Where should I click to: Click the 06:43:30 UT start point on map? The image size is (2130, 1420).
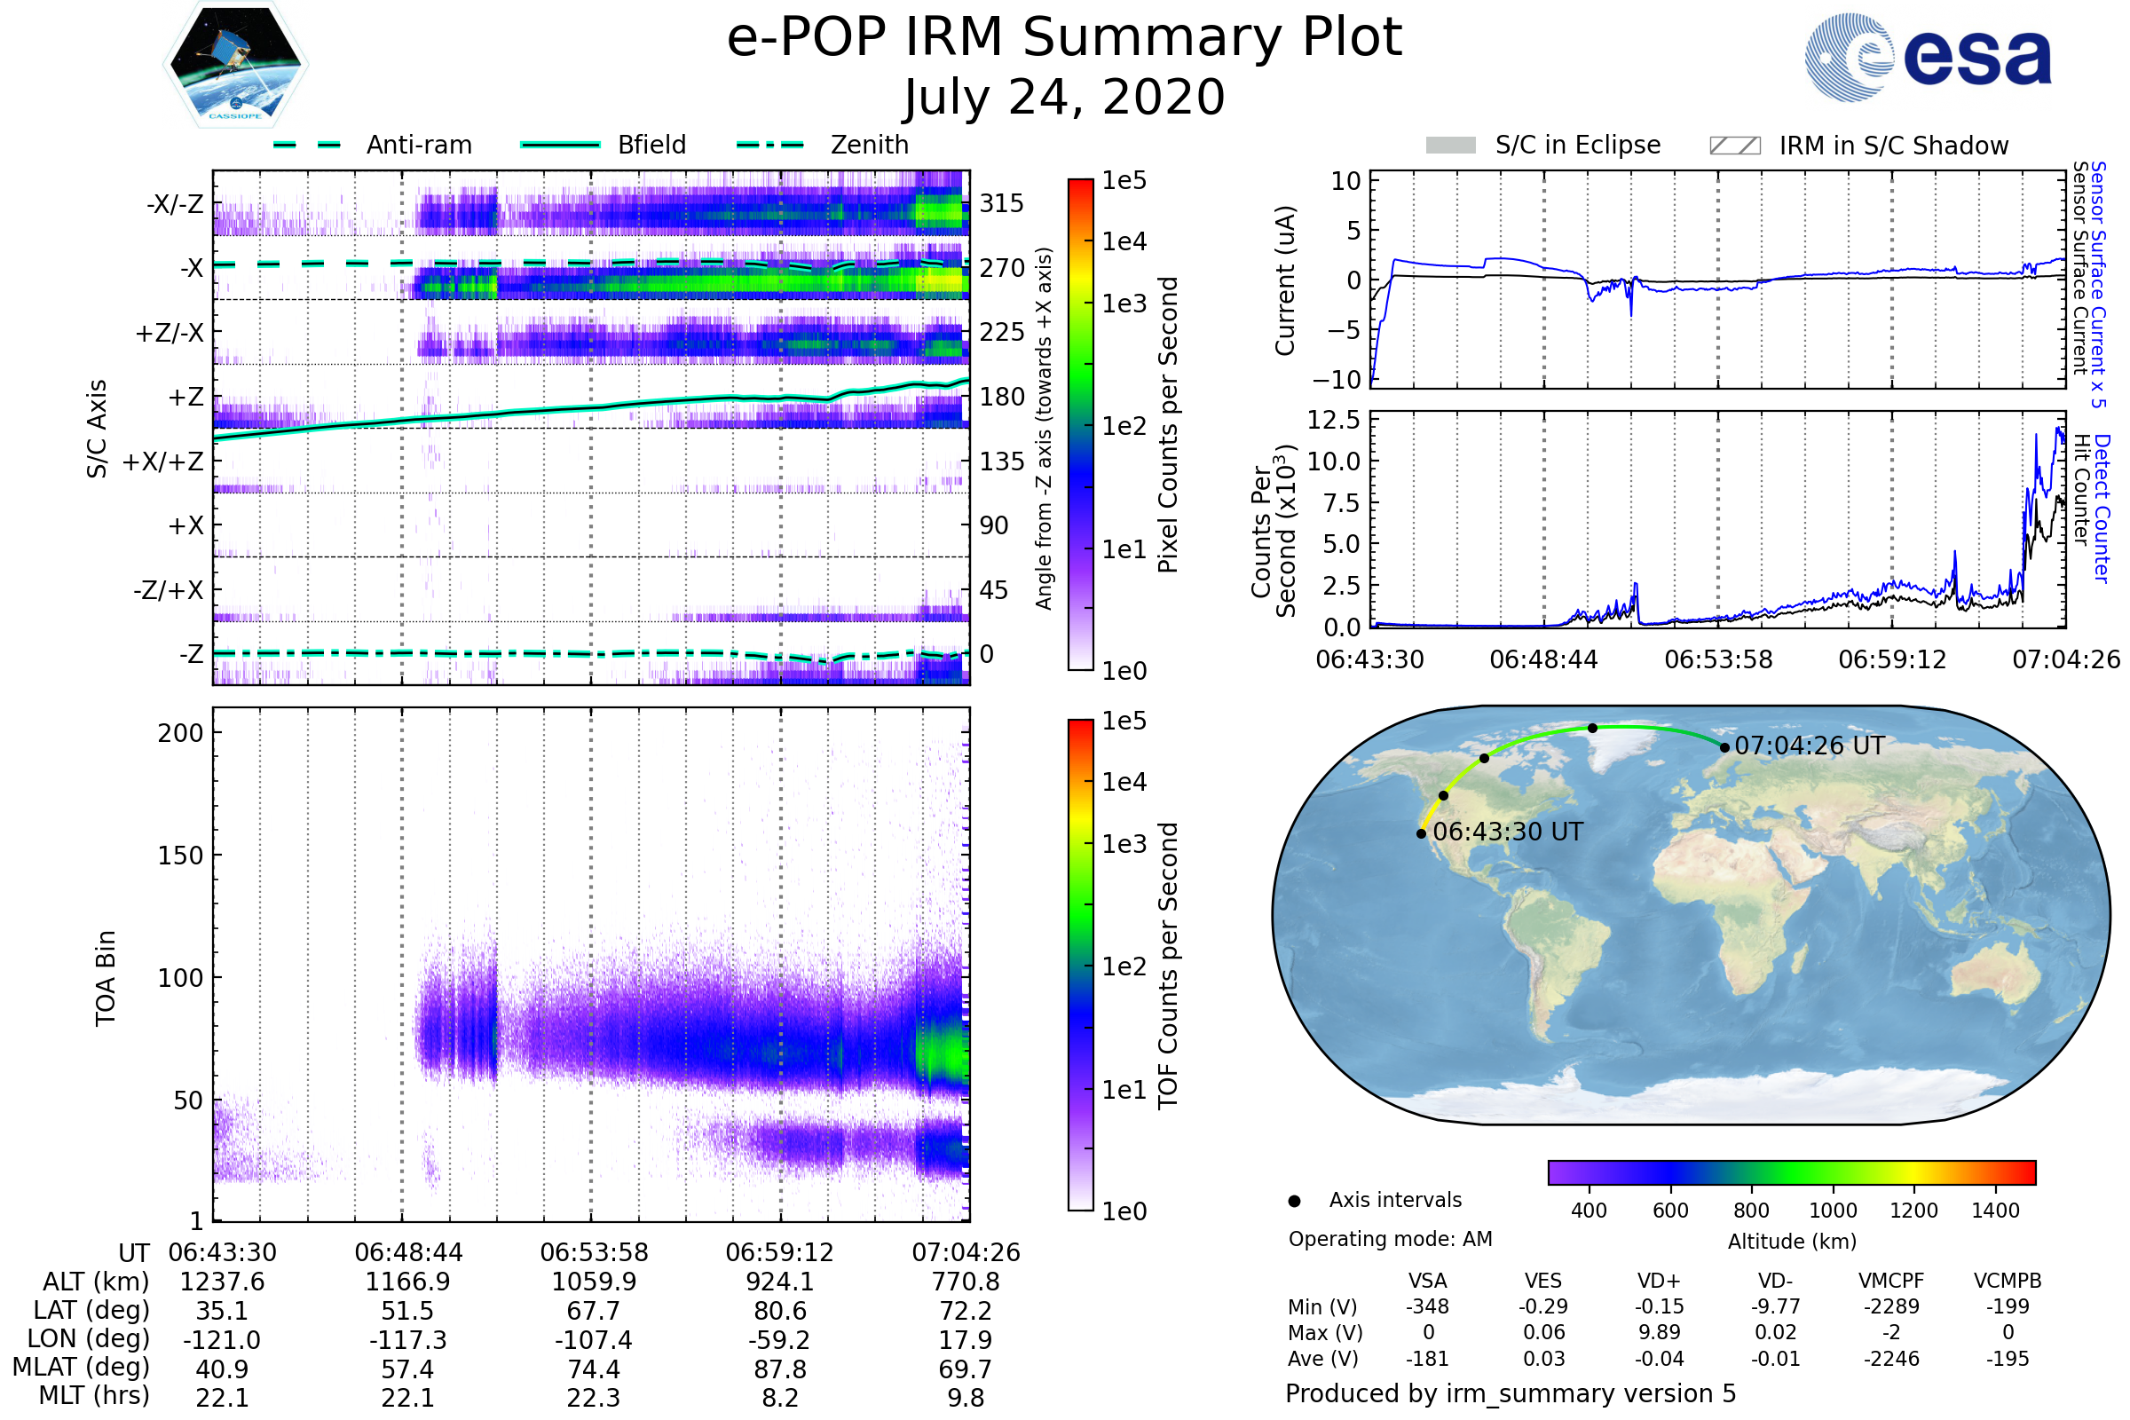coord(1421,833)
